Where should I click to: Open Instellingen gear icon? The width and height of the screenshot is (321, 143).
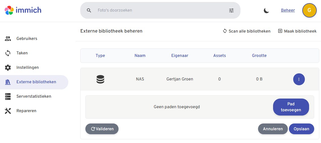(x=8, y=68)
